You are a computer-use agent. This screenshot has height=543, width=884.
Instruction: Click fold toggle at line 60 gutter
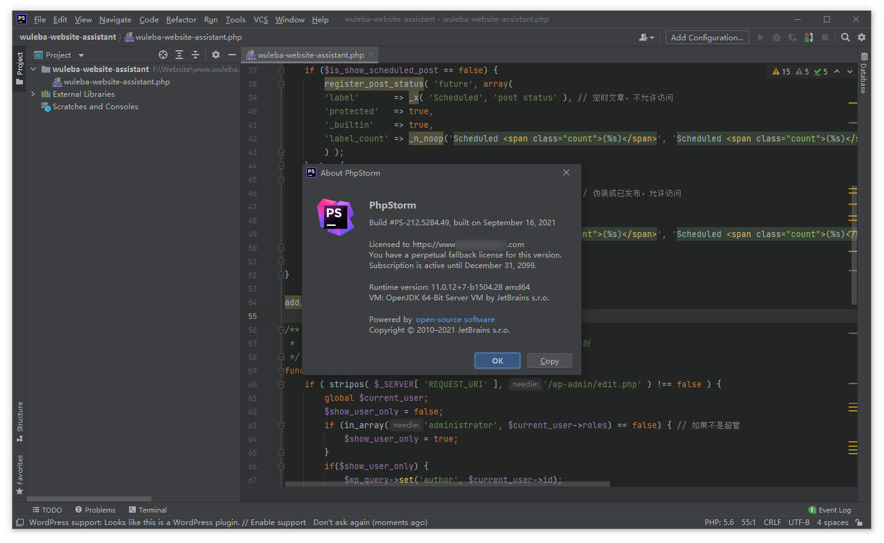click(281, 384)
